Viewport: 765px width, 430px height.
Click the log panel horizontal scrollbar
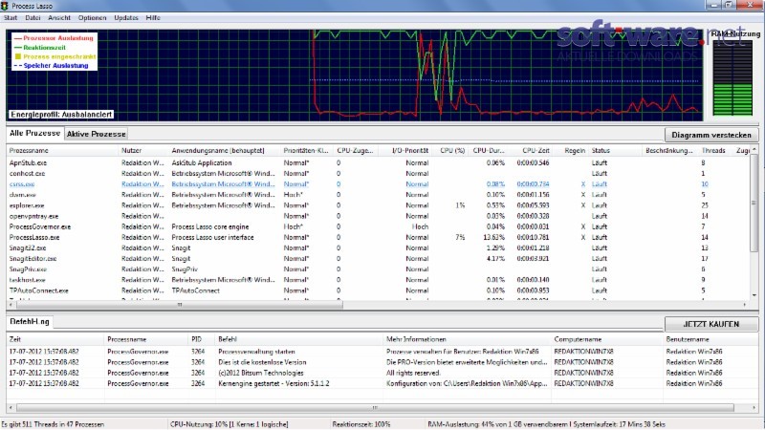pyautogui.click(x=375, y=408)
